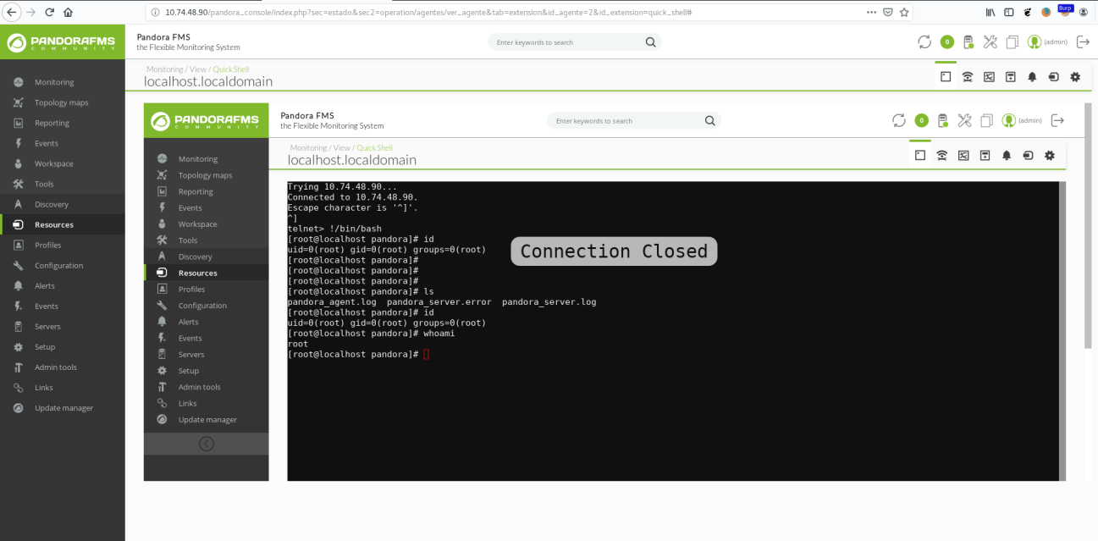The image size is (1098, 541).
Task: Open the outer header server status icon
Action: coord(968,41)
